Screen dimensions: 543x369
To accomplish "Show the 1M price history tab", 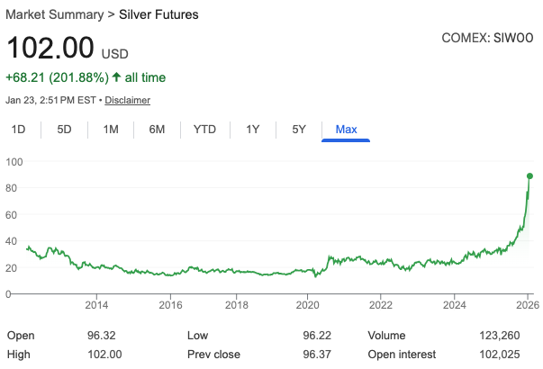I will click(111, 130).
